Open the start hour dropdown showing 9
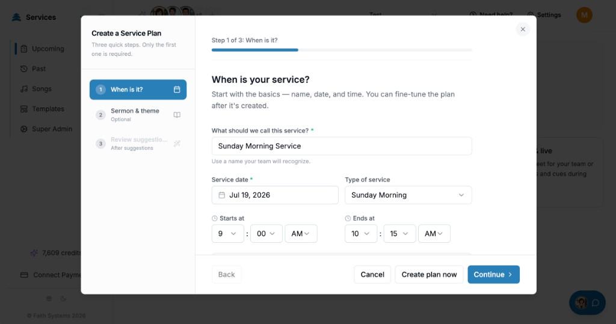The height and width of the screenshot is (324, 616). pos(227,234)
